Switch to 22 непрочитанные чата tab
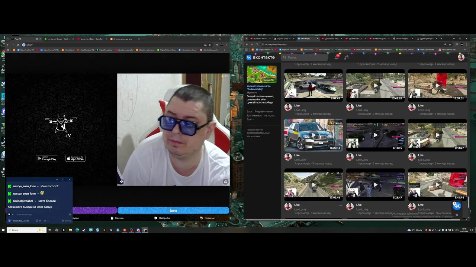 (x=125, y=39)
